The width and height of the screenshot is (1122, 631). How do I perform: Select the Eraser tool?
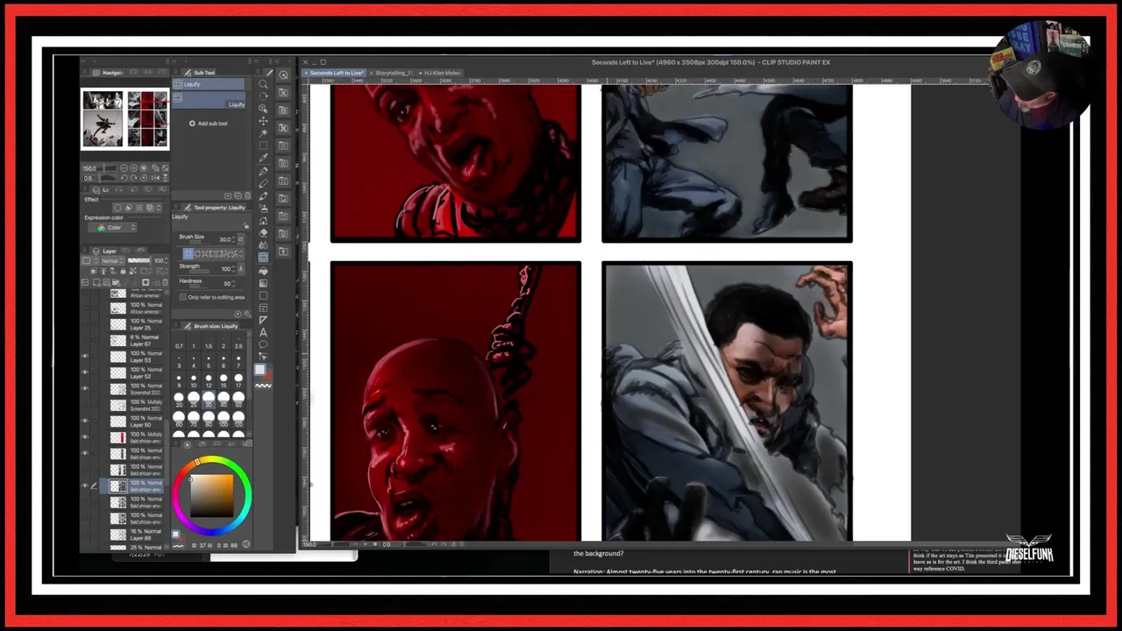coord(263,231)
